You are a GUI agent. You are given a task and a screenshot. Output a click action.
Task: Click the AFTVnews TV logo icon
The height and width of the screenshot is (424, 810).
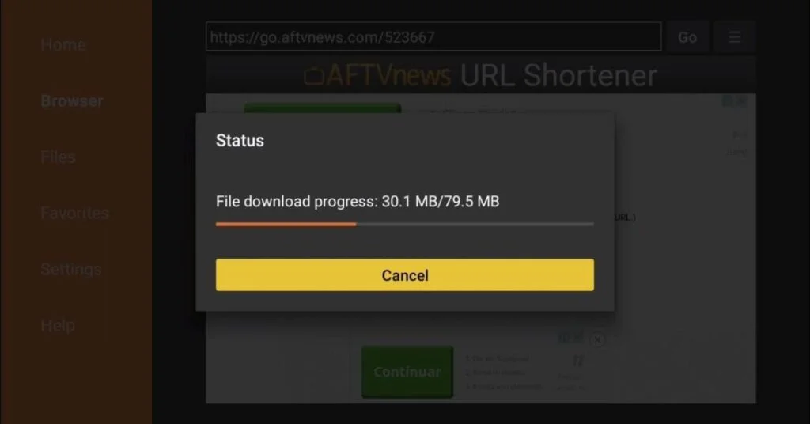(x=313, y=77)
